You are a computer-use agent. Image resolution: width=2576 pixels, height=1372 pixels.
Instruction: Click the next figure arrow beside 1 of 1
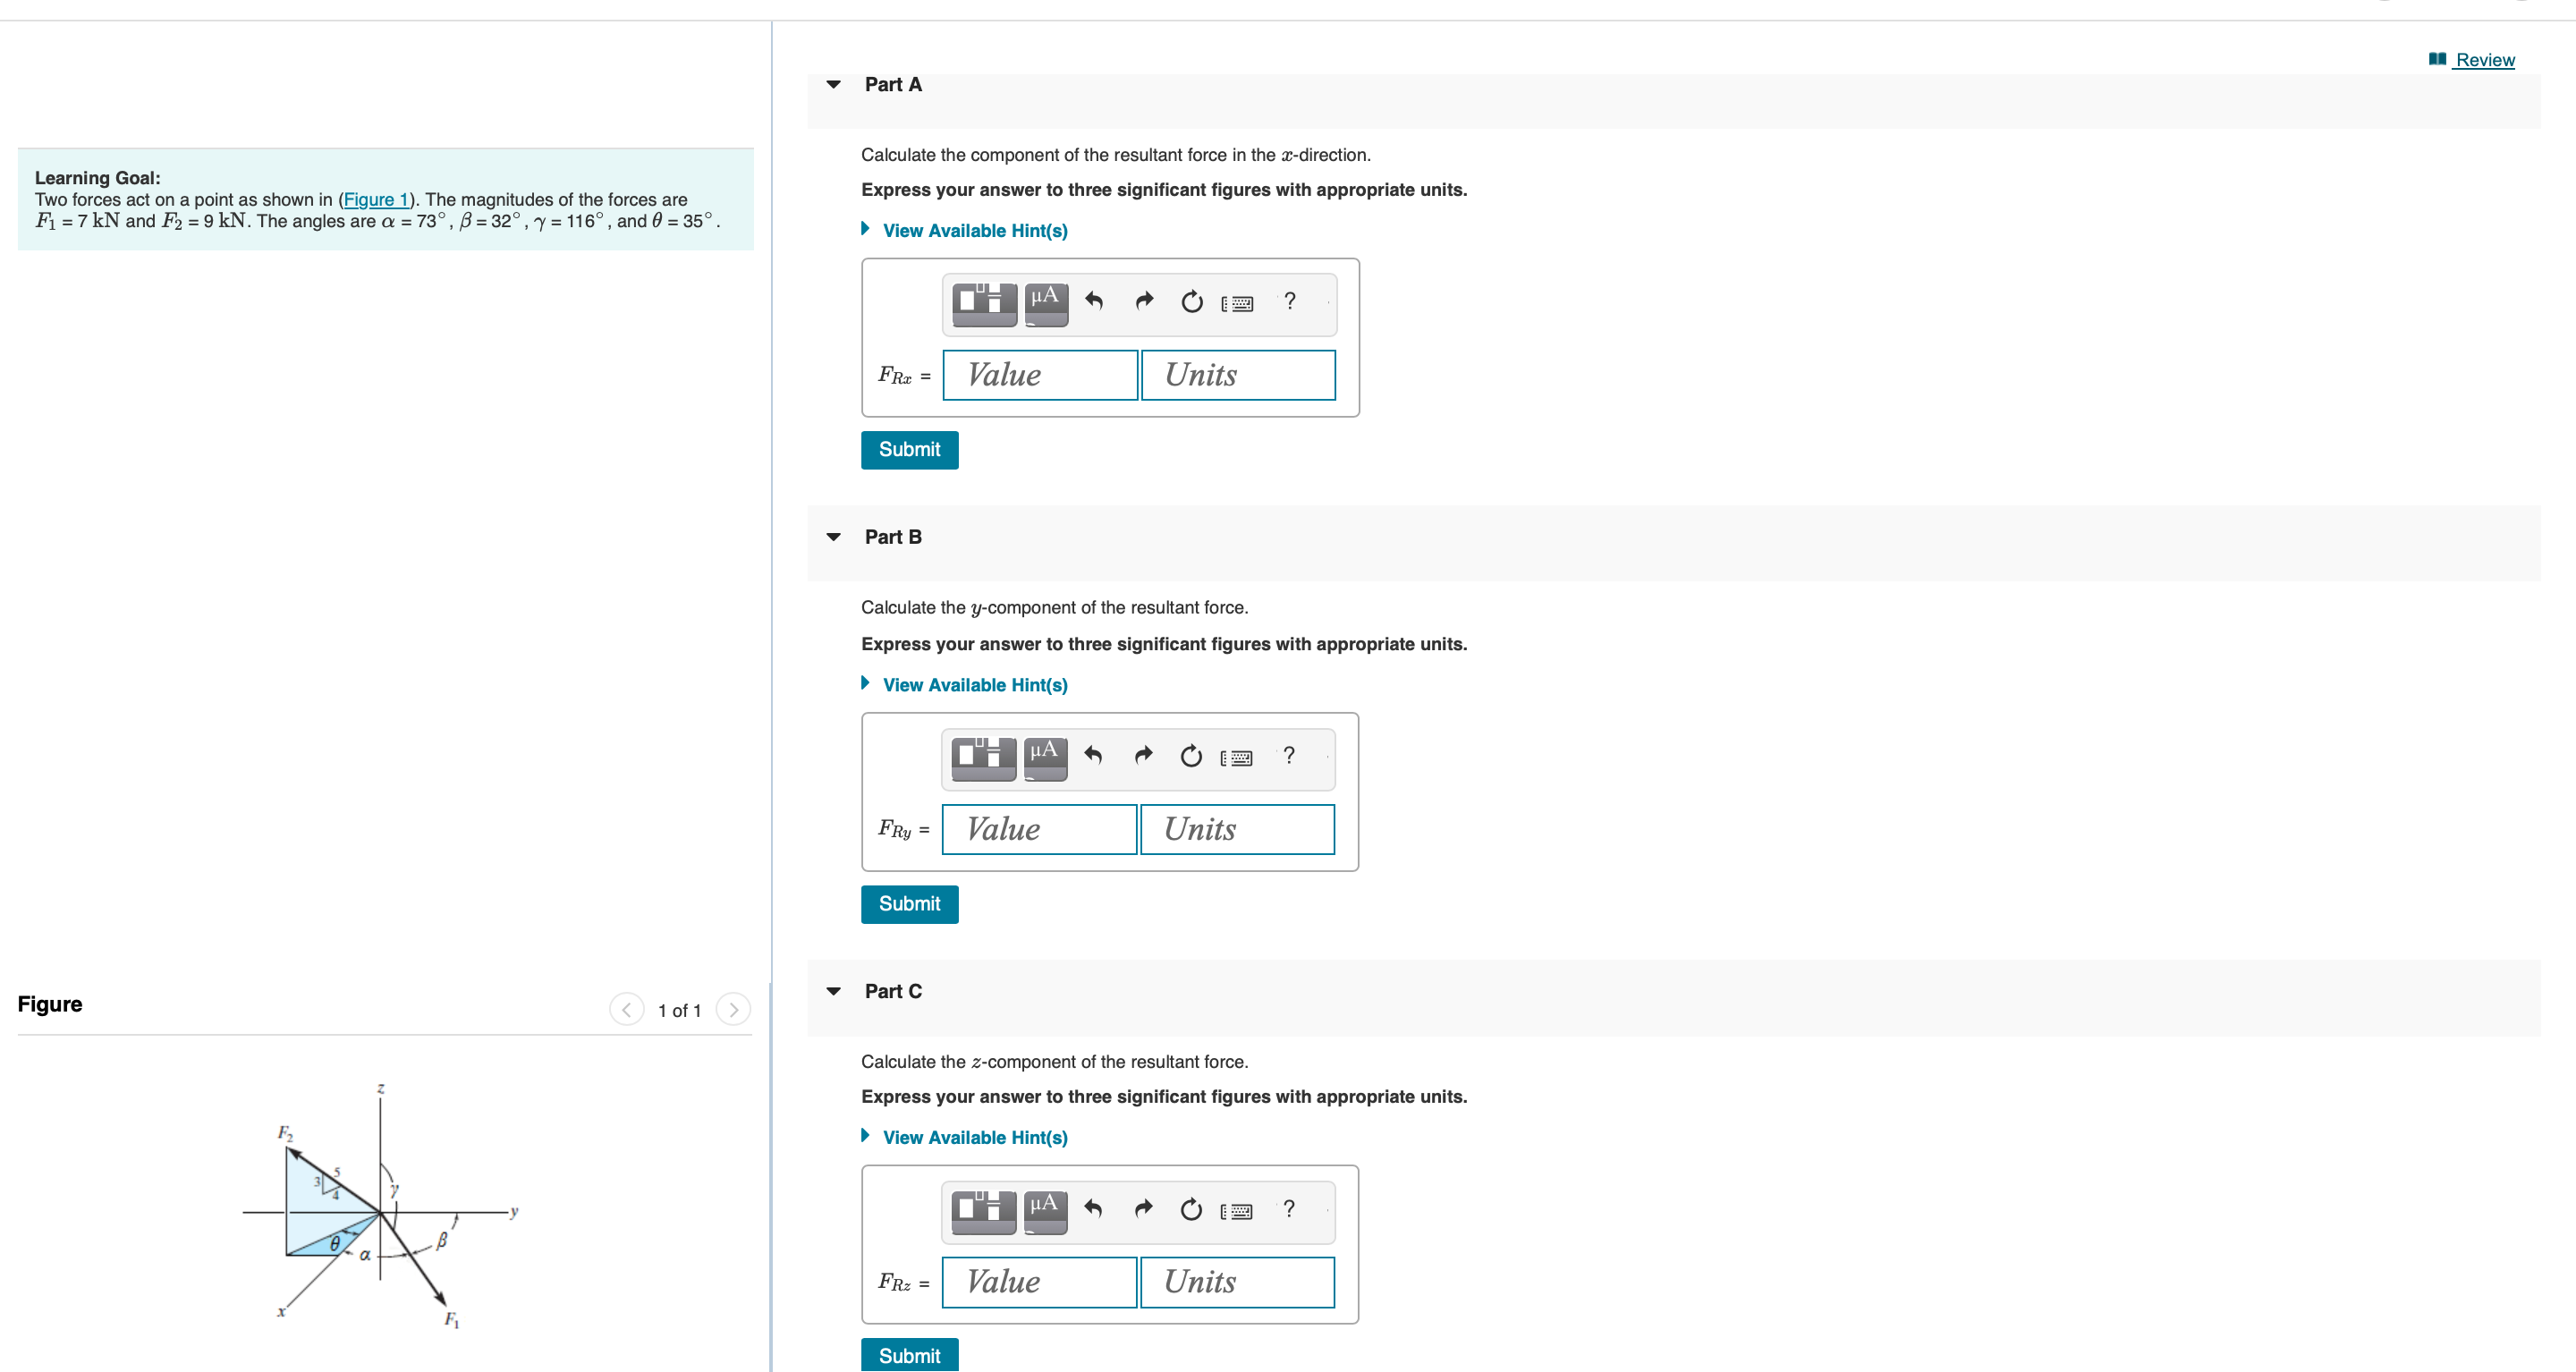[734, 1009]
